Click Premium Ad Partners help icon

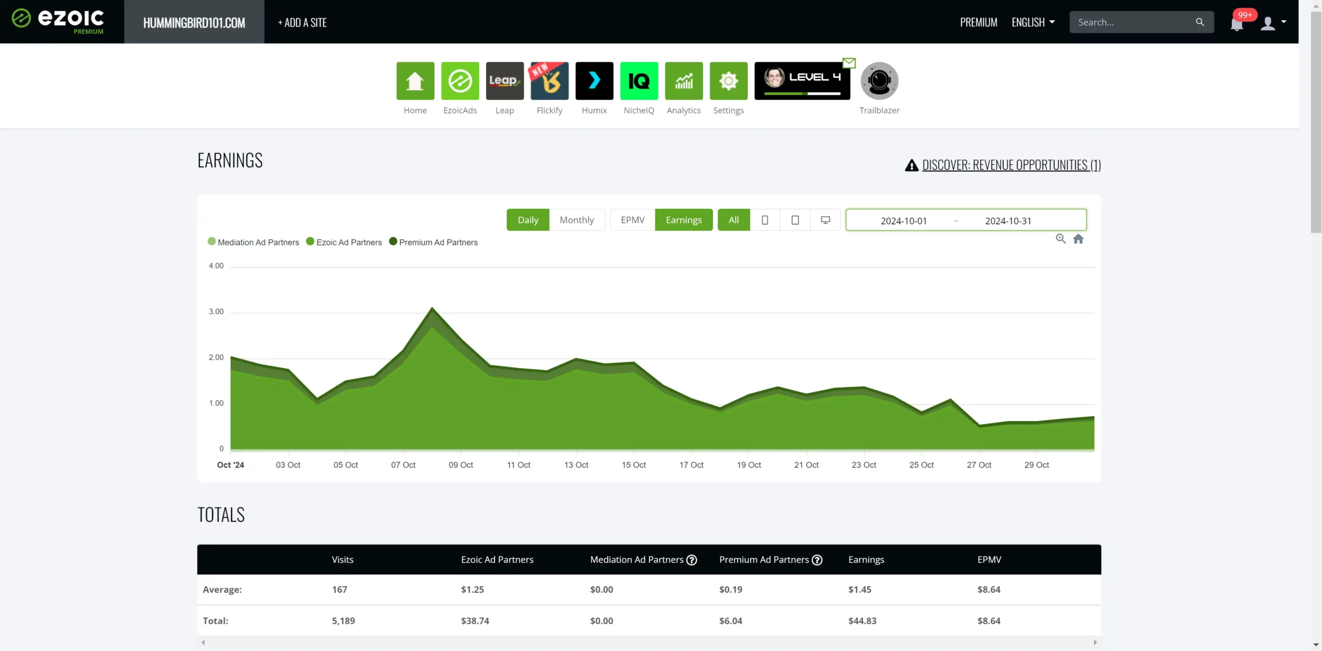coord(817,560)
